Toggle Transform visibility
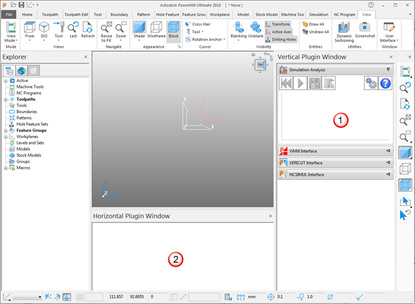The height and width of the screenshot is (304, 415). coord(278,24)
